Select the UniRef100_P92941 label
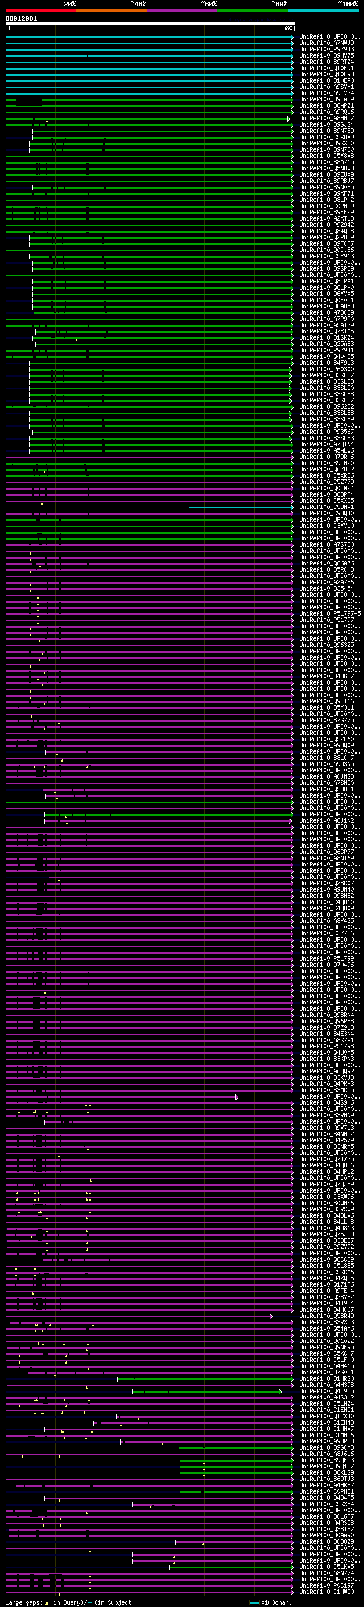 326,350
